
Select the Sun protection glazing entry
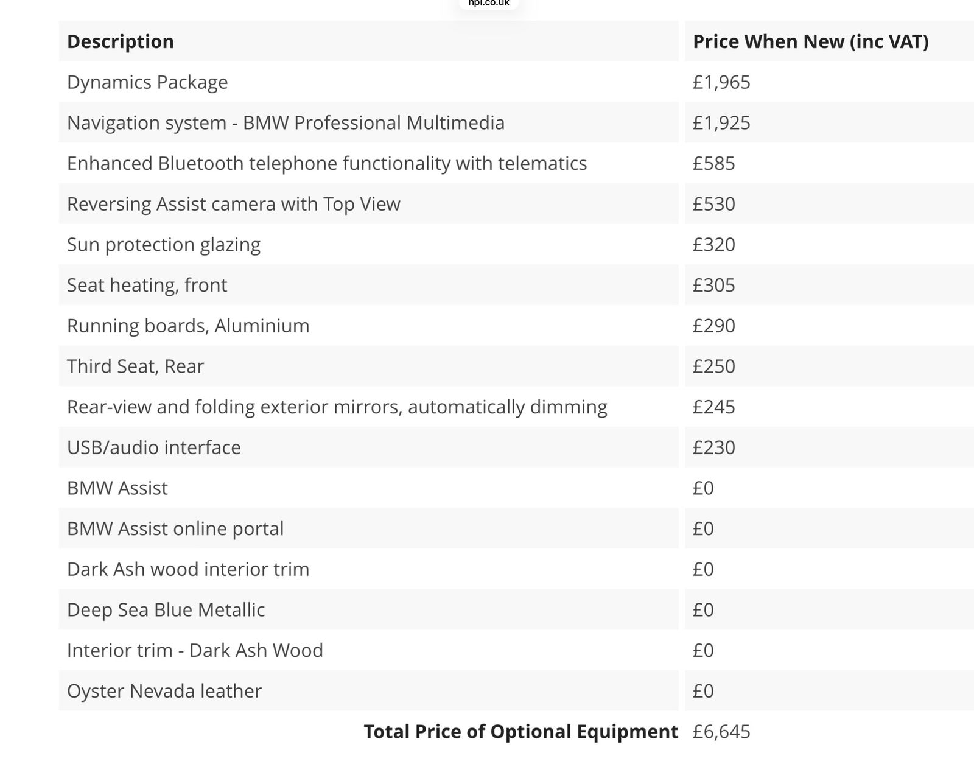click(164, 245)
